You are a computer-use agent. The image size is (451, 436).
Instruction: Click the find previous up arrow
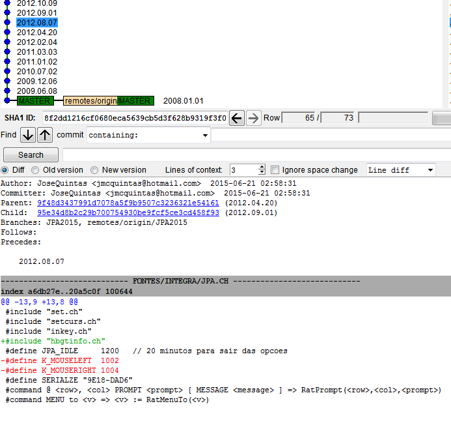(44, 135)
